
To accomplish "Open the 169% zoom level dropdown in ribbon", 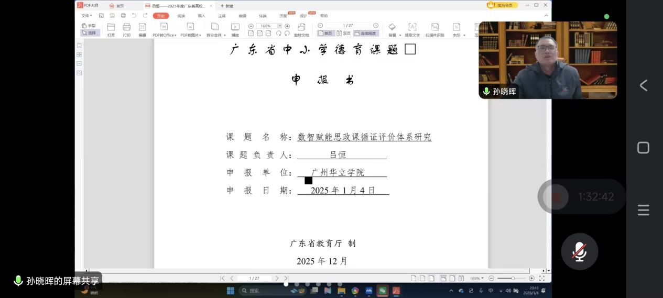I will (x=279, y=26).
